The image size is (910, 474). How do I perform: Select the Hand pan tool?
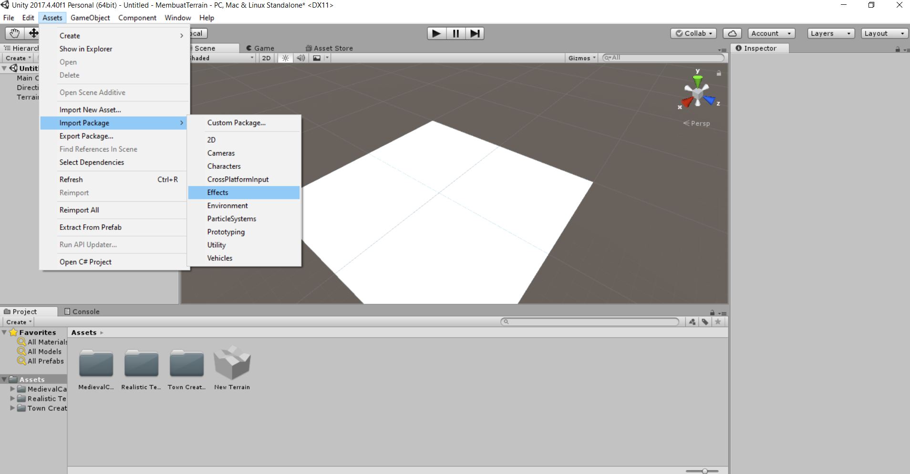point(14,33)
